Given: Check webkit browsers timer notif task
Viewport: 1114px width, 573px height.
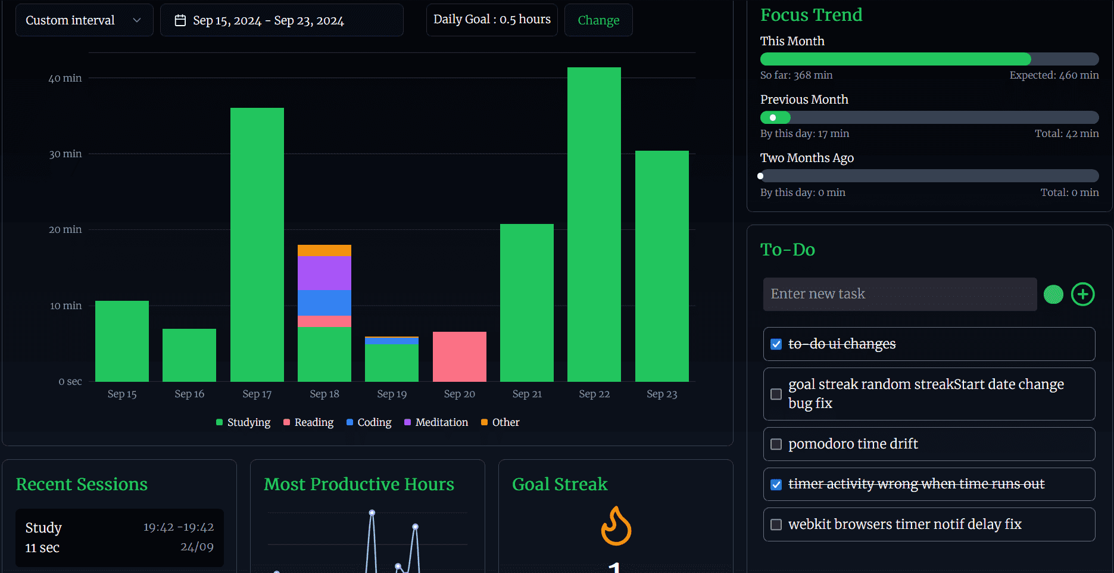Looking at the screenshot, I should [776, 525].
